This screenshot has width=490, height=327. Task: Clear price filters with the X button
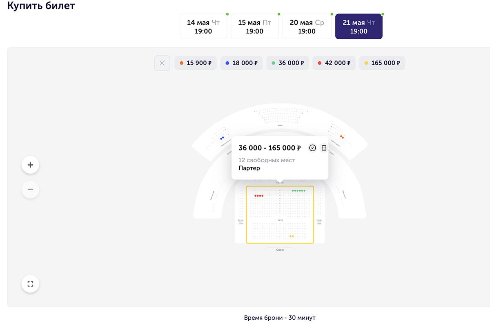[162, 63]
